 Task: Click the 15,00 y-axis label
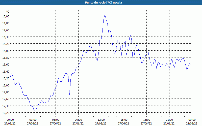6,16
